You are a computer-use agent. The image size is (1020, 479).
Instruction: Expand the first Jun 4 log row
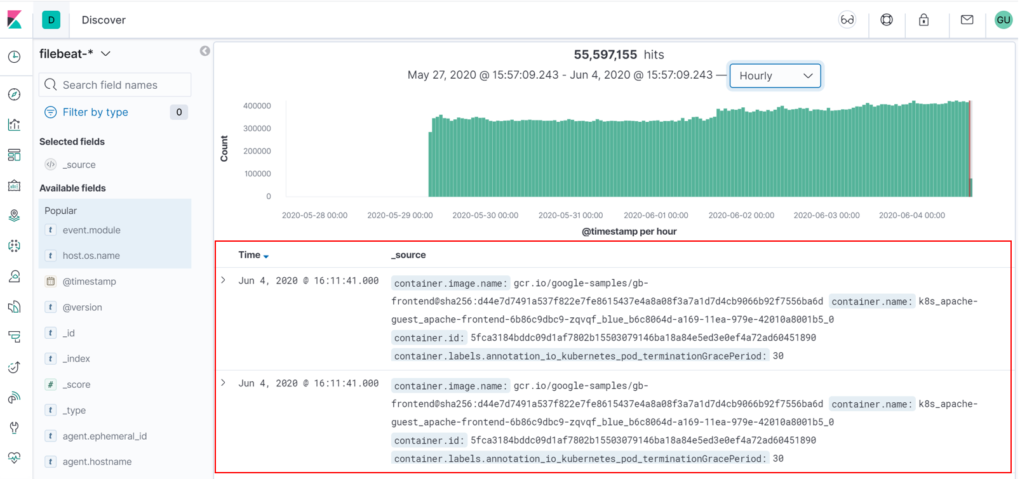click(x=224, y=280)
